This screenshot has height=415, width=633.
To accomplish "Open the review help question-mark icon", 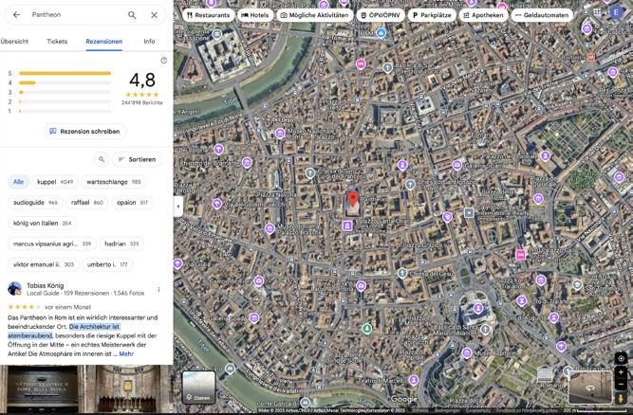I will click(x=164, y=61).
